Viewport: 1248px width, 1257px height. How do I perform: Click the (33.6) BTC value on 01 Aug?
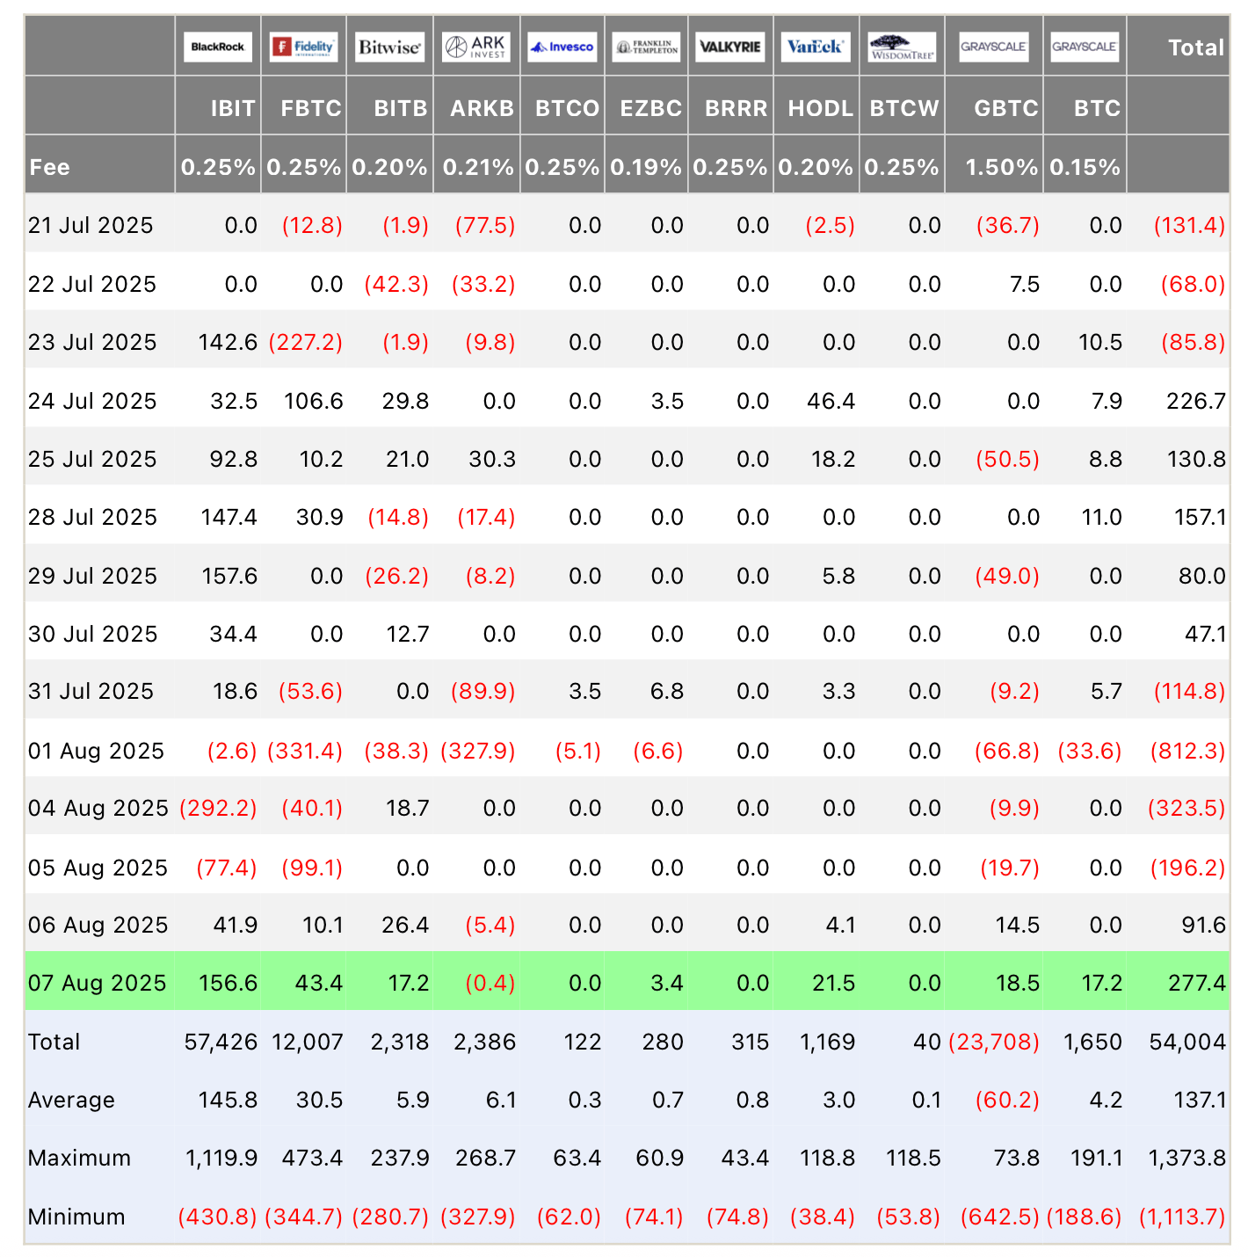[x=1090, y=751]
